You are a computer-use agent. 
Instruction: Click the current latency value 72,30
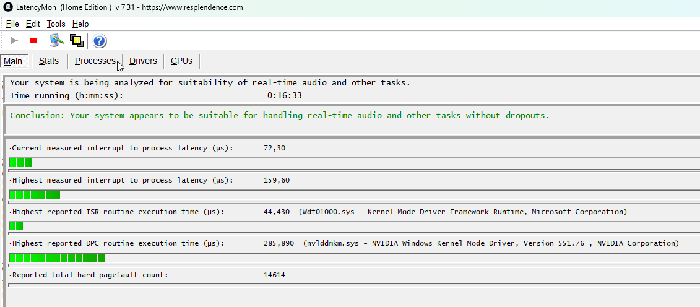pos(275,148)
